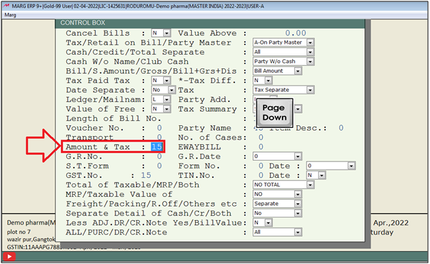Viewport: 430px width, 264px height.
Task: Click the No. of Cases value
Action: click(x=261, y=137)
